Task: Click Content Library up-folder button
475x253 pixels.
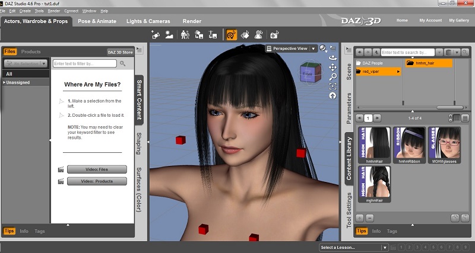Action: point(376,52)
